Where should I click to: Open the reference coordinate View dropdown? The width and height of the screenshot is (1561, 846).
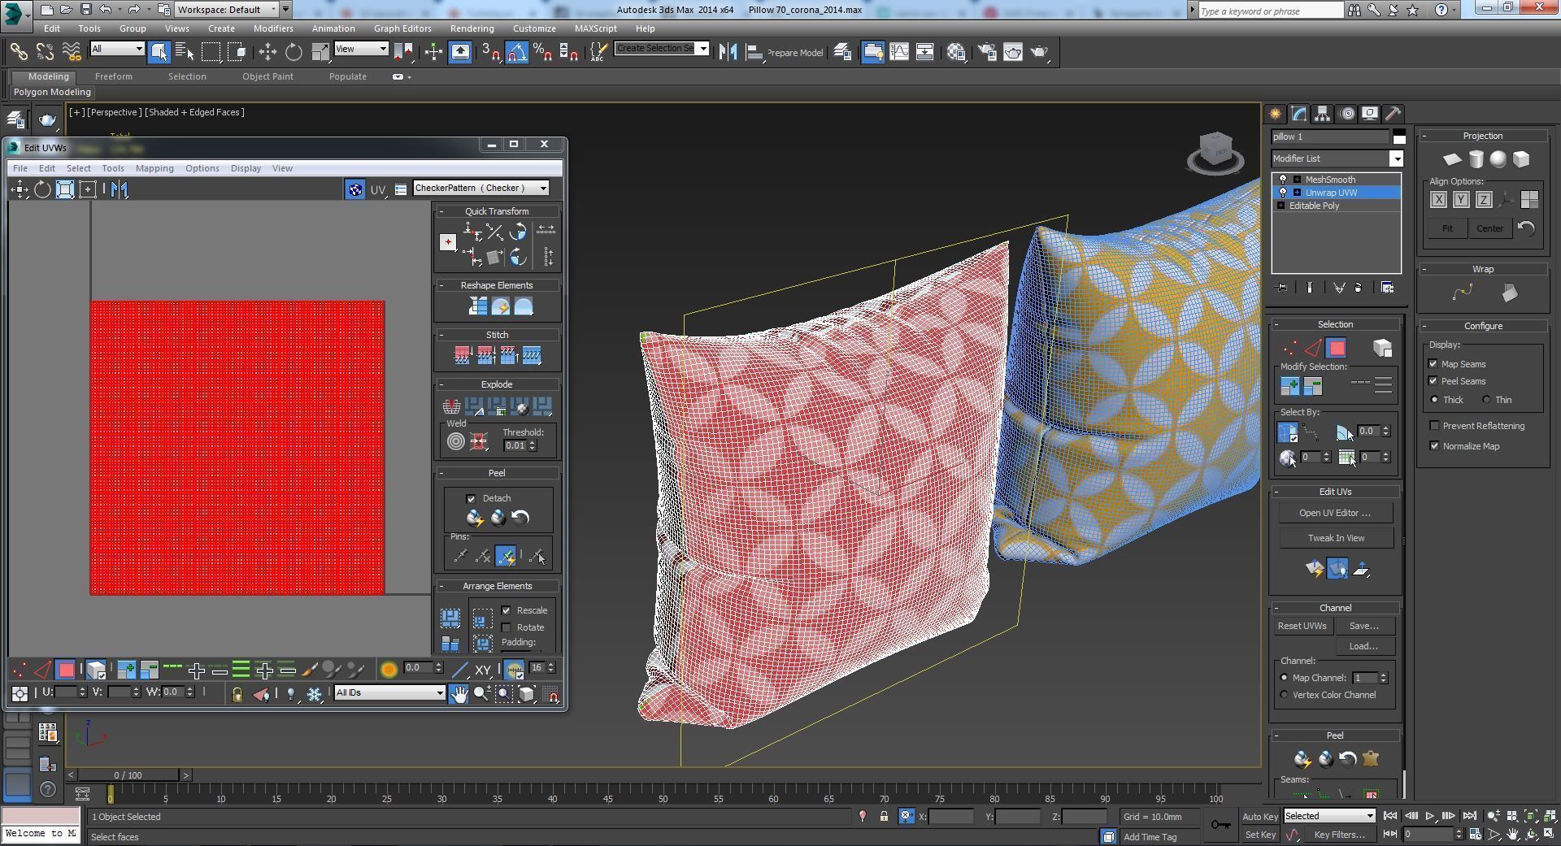point(361,49)
